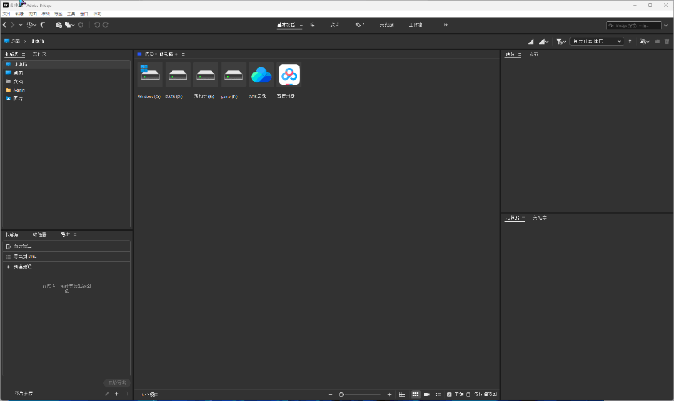Go forward with the toolbar arrow

(13, 25)
